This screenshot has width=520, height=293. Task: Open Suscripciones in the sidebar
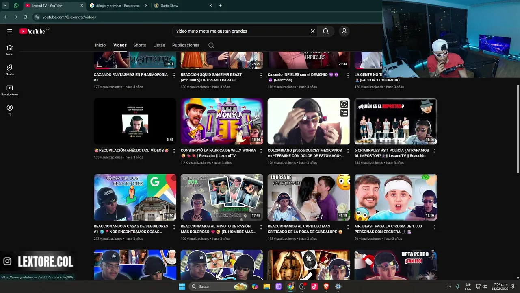(x=10, y=90)
